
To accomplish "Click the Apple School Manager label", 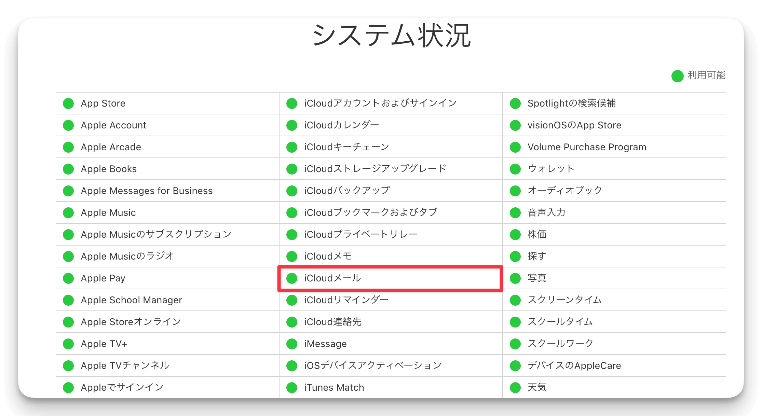I will point(132,300).
